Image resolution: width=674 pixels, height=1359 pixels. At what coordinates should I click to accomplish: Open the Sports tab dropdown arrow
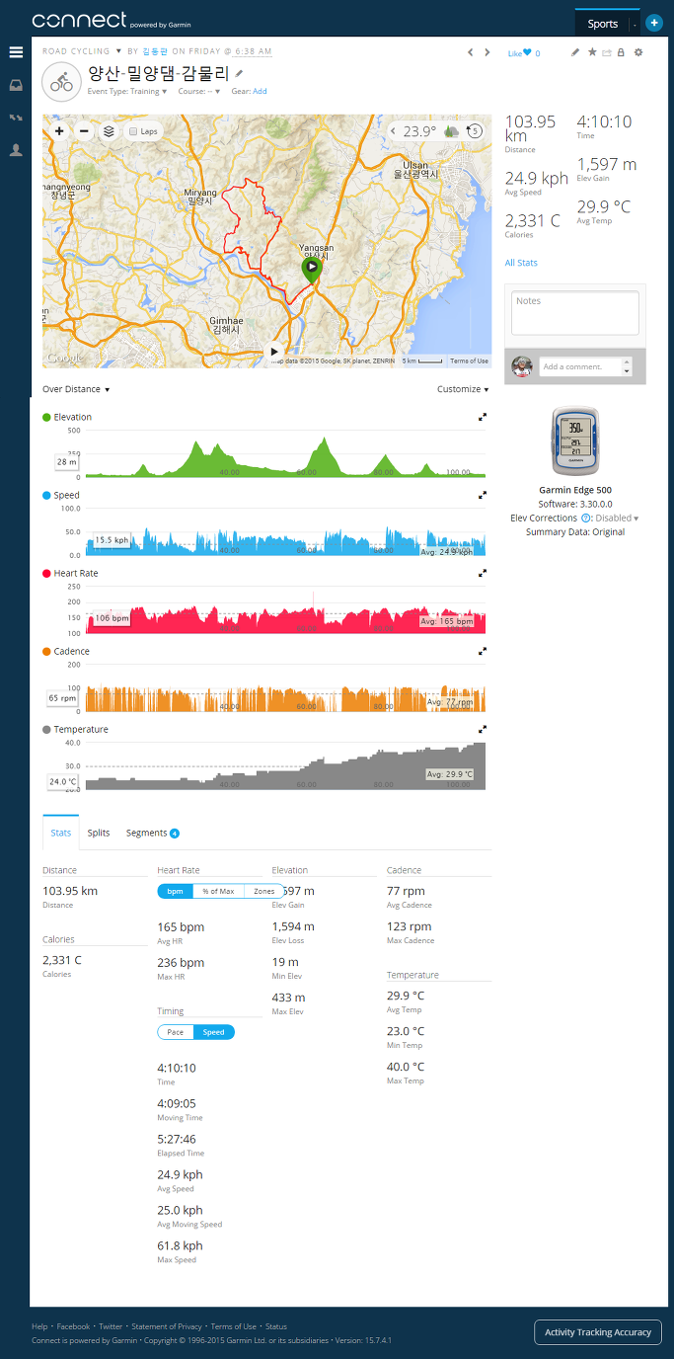635,24
